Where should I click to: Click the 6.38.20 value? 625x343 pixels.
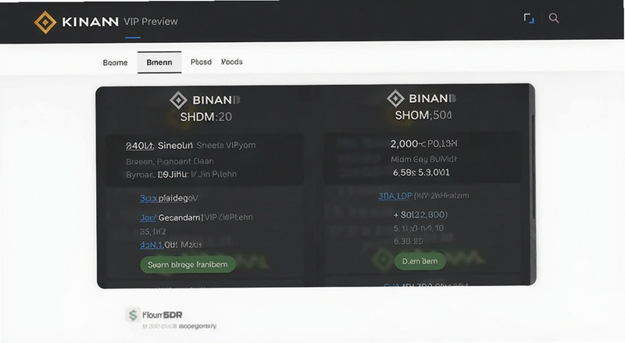pyautogui.click(x=408, y=241)
